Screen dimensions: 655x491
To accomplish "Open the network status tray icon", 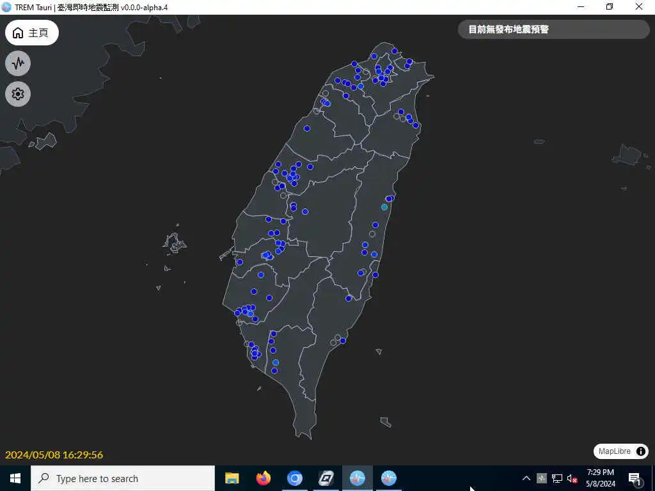I will pos(557,478).
